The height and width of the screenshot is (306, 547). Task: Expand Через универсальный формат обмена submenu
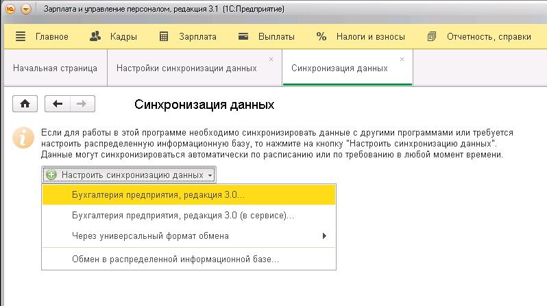(x=189, y=236)
